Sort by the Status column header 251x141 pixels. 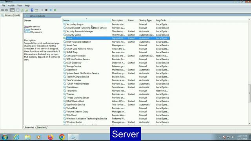pos(132,20)
